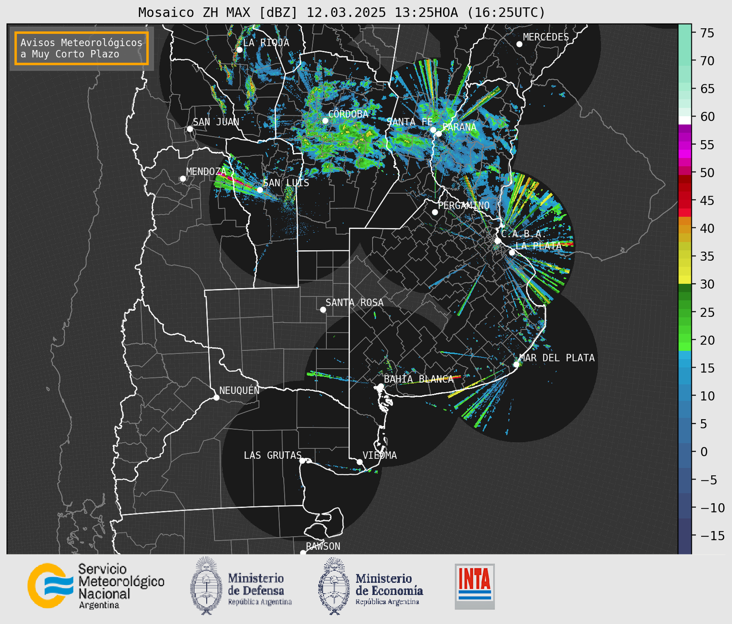
Task: Click the Servicio Meteorológico Nacional text
Action: point(121,586)
